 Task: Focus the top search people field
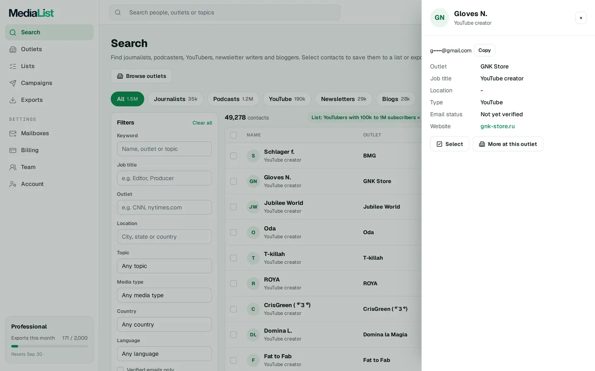pos(225,12)
